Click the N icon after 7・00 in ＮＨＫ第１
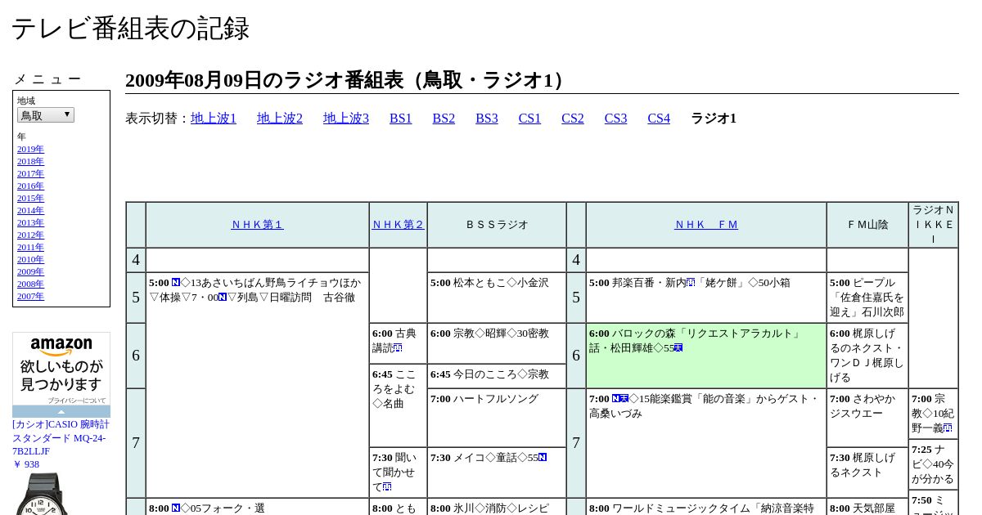Screen dimensions: 982x515 pos(223,297)
